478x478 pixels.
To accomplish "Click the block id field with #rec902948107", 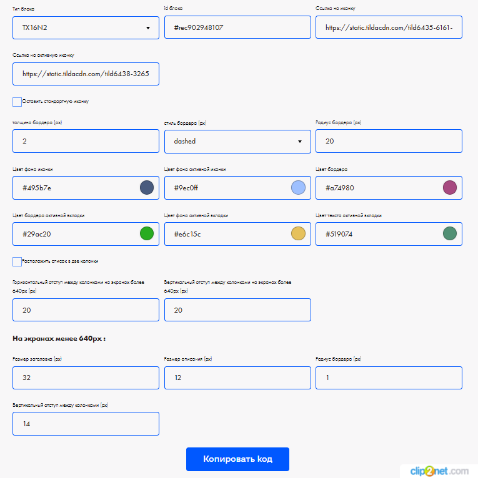I will 237,28.
